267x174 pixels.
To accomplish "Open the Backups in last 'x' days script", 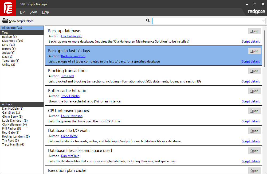I will click(254, 51).
